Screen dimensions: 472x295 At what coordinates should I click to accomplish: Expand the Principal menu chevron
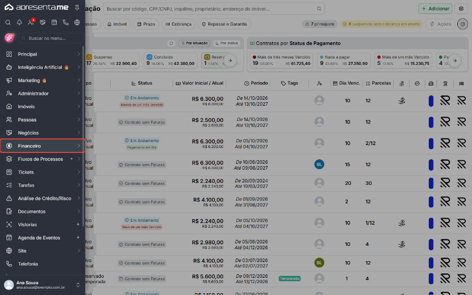point(79,54)
